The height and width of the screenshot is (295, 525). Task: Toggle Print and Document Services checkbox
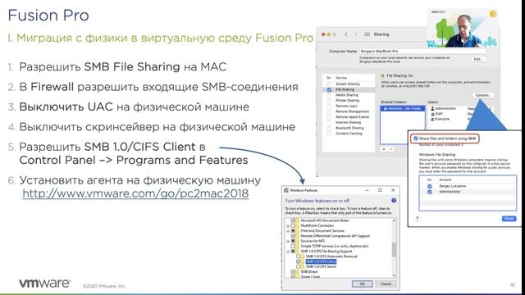click(x=294, y=231)
